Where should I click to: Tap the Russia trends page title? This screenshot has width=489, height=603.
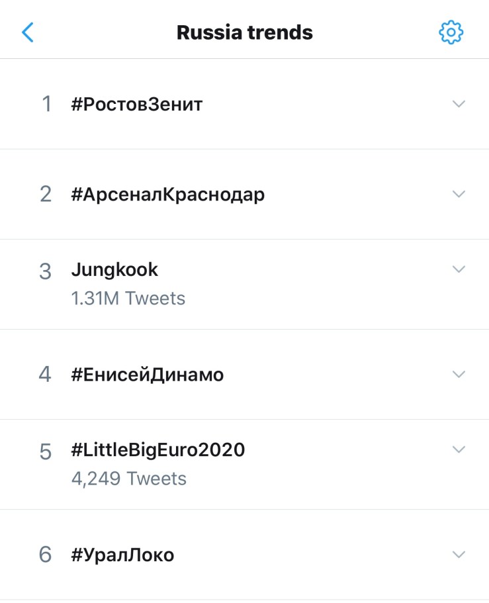click(x=245, y=32)
